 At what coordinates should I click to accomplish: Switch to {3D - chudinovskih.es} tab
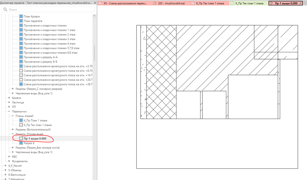click(171, 3)
